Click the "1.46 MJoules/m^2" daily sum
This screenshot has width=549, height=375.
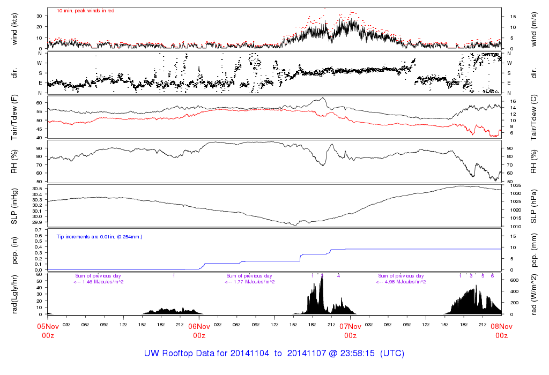point(102,282)
